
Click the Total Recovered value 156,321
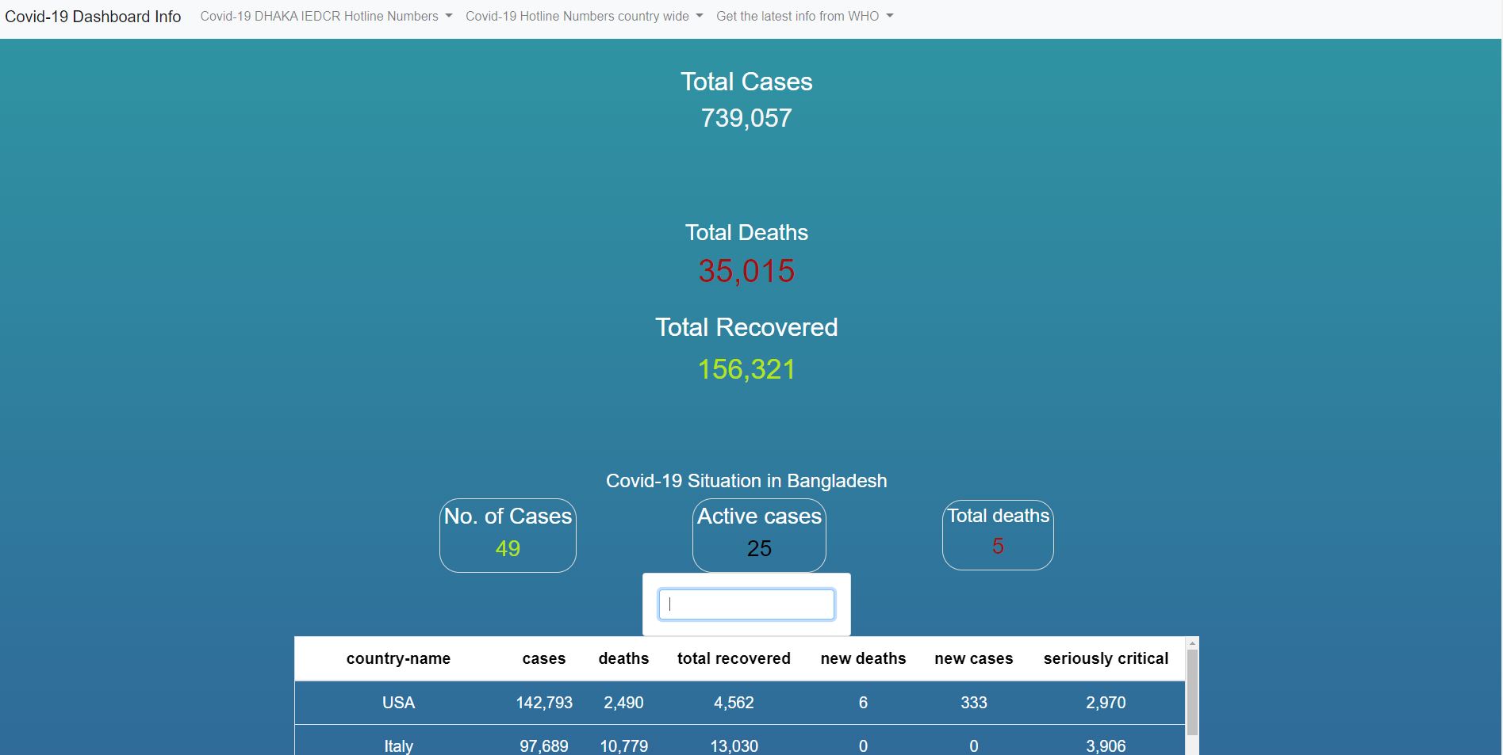point(746,369)
